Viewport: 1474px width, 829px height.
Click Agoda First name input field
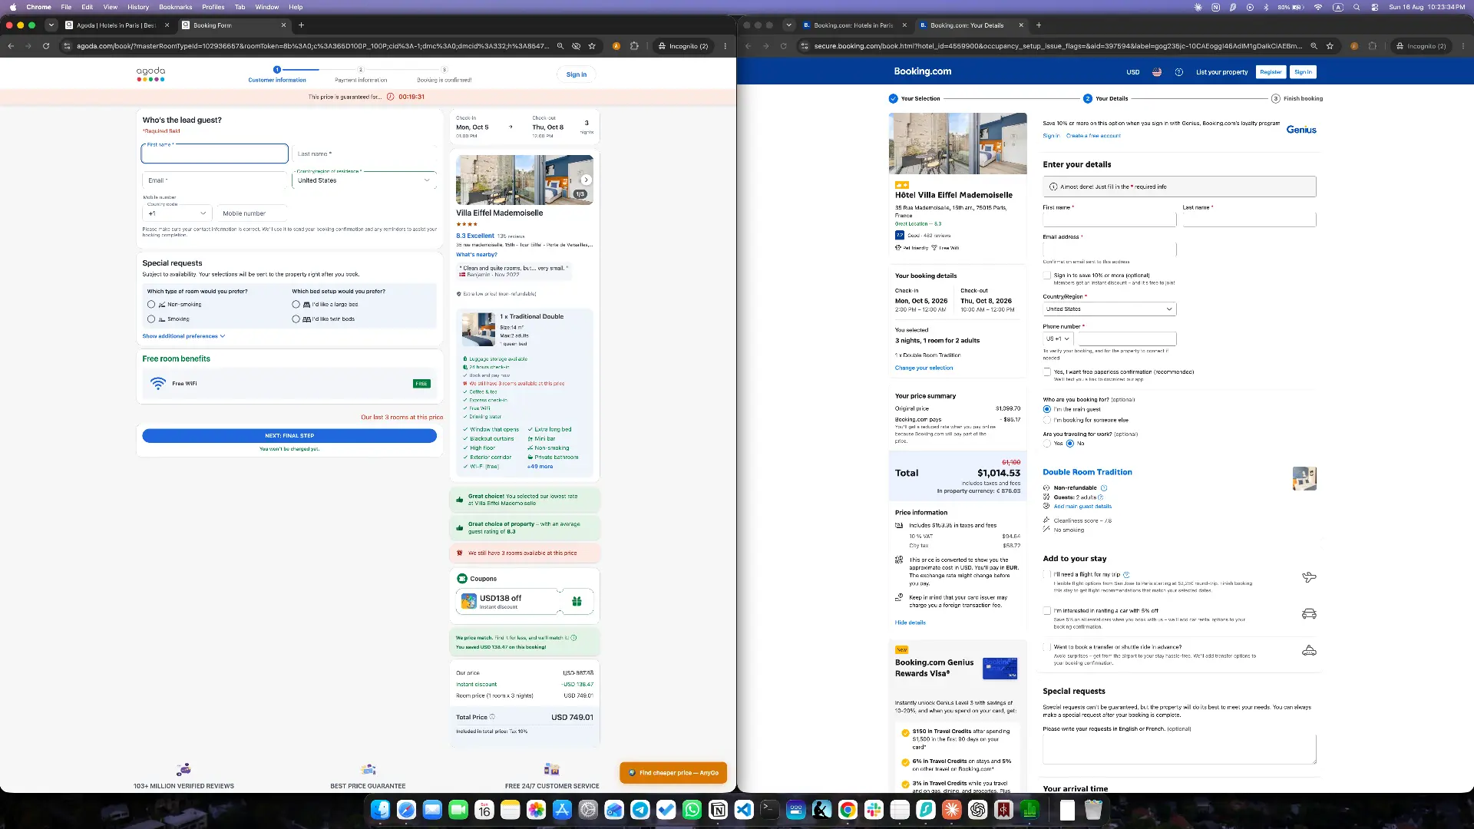[215, 154]
